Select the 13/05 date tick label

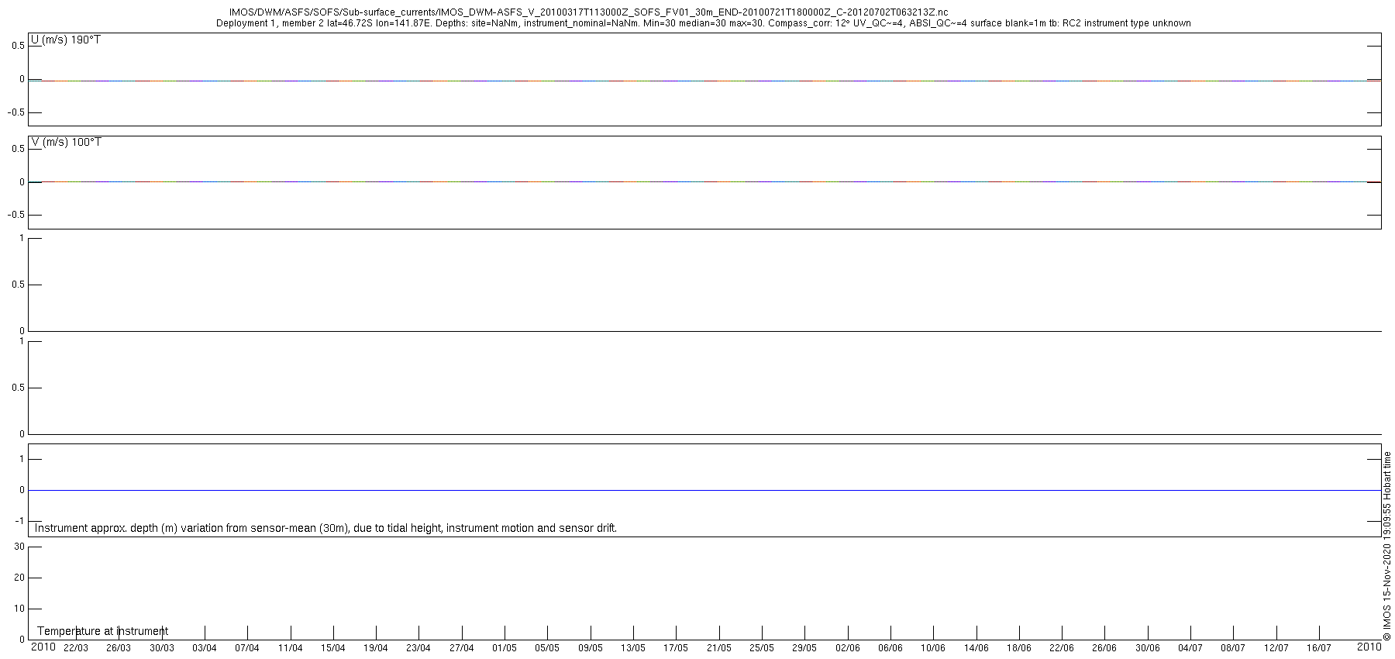click(633, 648)
